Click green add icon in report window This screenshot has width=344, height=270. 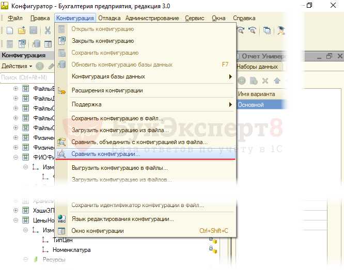click(x=242, y=81)
